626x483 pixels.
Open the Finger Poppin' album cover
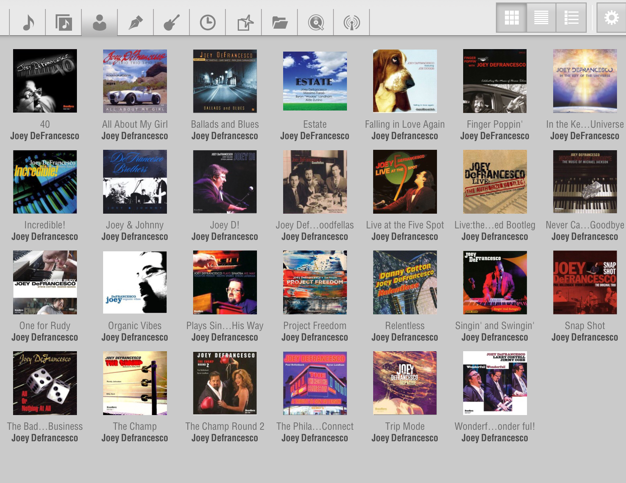tap(495, 81)
